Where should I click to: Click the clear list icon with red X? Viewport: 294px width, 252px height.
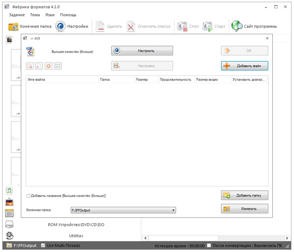(39, 66)
